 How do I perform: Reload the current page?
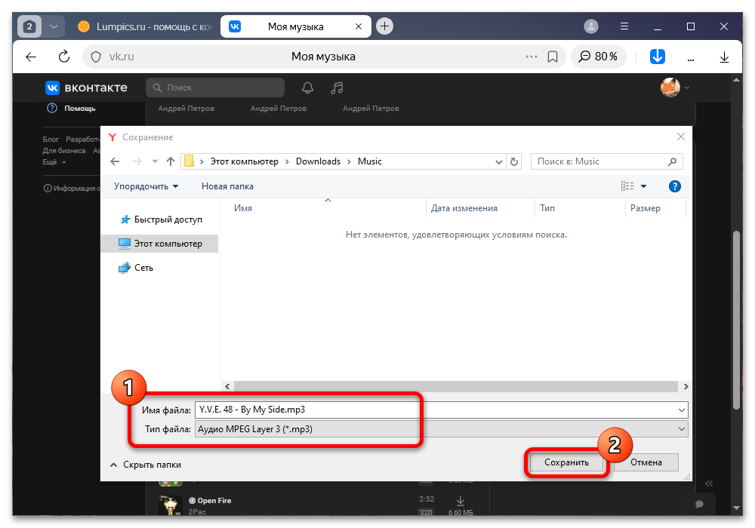click(x=64, y=57)
